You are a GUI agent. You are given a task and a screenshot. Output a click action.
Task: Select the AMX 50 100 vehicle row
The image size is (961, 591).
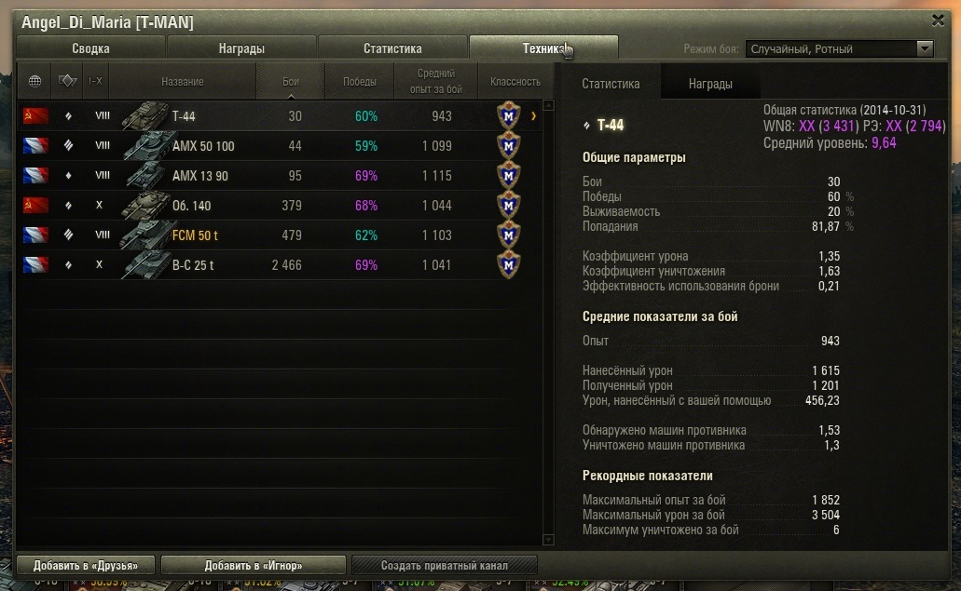(279, 145)
